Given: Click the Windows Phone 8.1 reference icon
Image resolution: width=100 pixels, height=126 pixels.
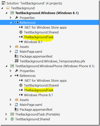Looking at the screenshot, I should (21, 95).
